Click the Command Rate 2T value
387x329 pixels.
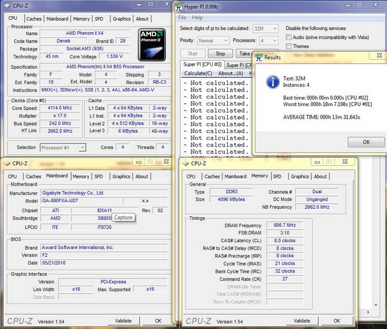coord(285,279)
